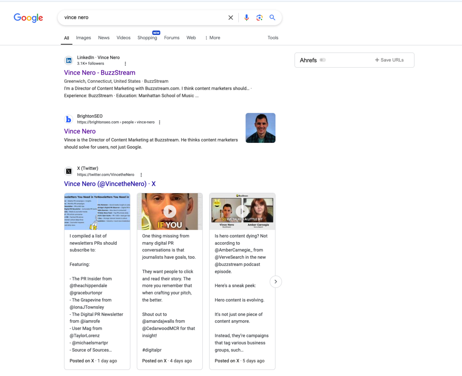Viewport: 462px width, 376px height.
Task: Click the BrightonSEO favicon icon
Action: click(x=69, y=119)
